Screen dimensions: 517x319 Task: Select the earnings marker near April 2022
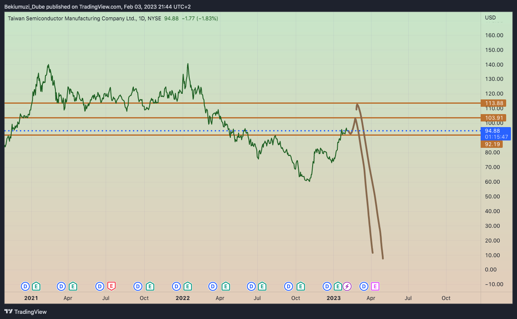226,287
